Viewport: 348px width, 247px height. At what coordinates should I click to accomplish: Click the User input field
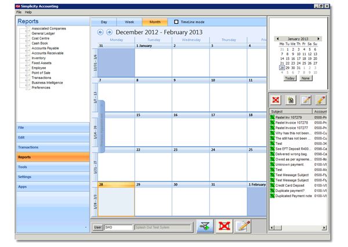(x=118, y=227)
